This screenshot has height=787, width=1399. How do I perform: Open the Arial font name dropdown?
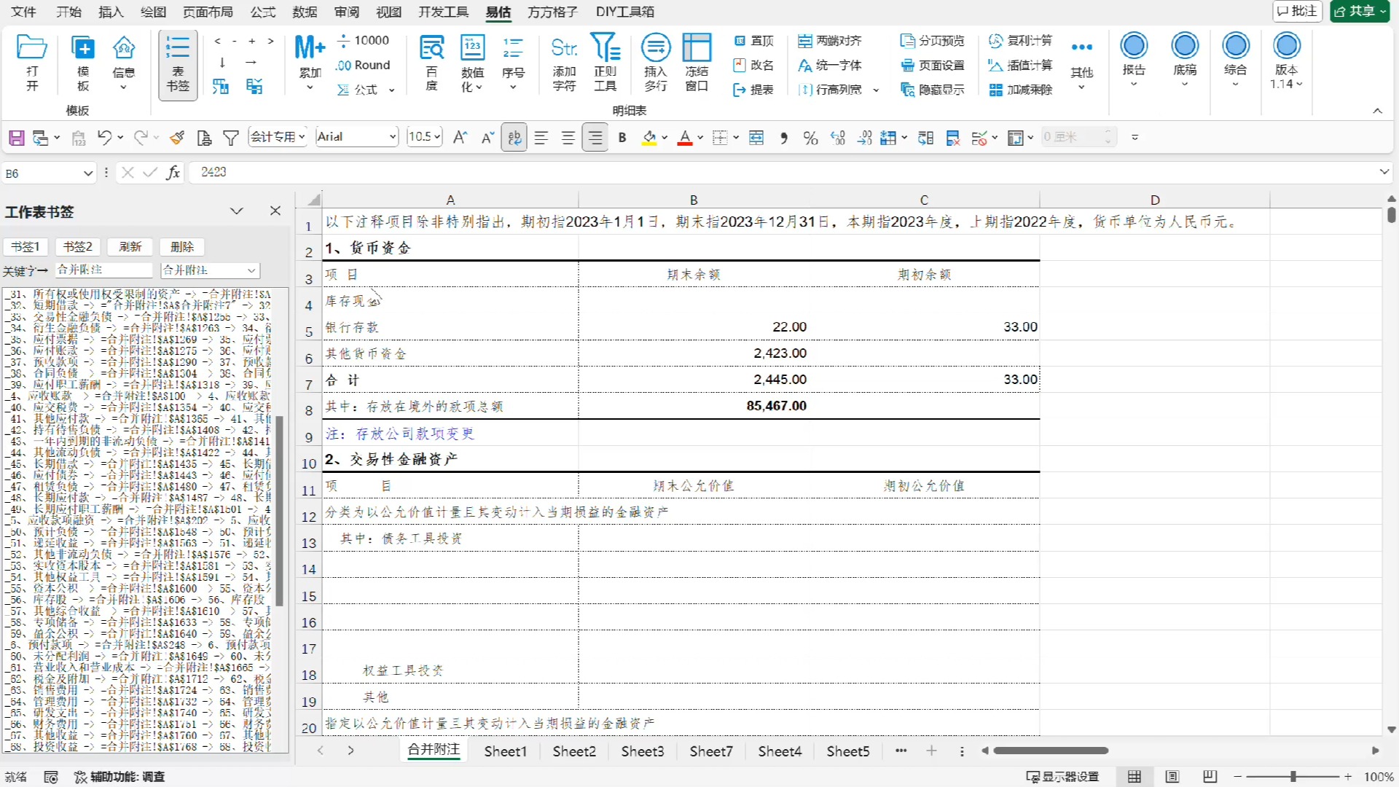(x=393, y=137)
